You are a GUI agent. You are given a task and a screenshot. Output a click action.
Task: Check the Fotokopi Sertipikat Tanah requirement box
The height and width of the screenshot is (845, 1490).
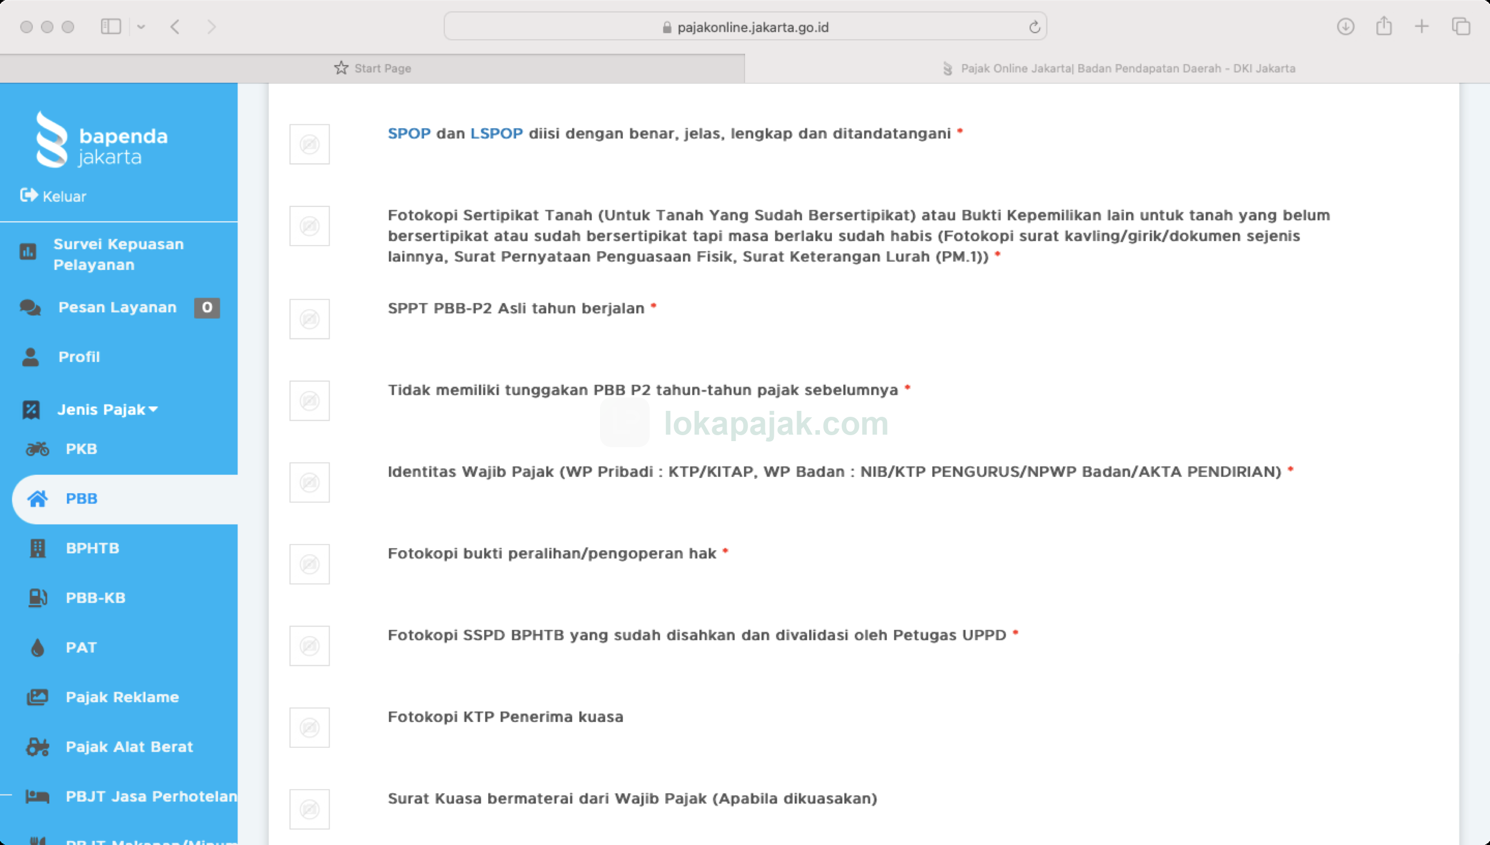[309, 226]
